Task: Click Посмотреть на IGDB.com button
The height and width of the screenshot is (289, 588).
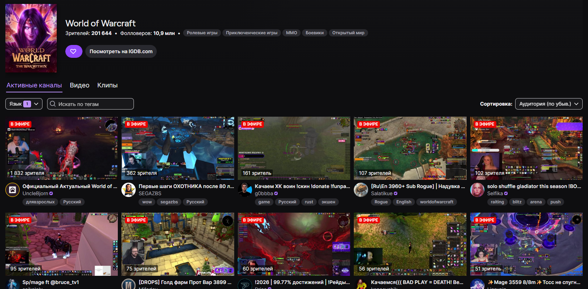Action: [x=121, y=51]
